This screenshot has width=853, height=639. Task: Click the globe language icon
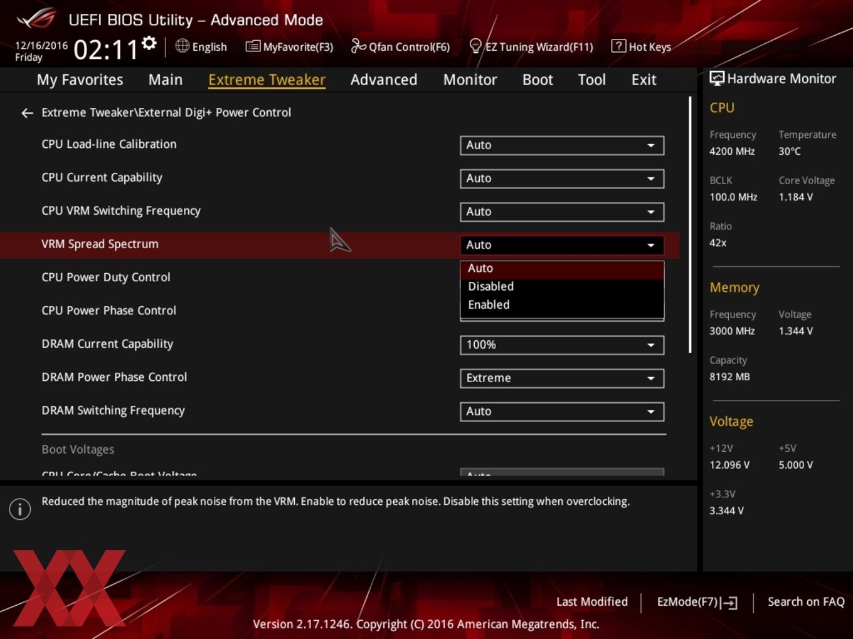tap(182, 46)
